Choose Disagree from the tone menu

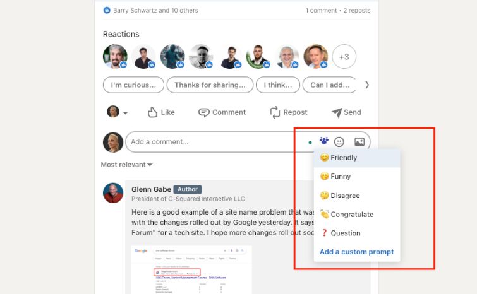(345, 196)
